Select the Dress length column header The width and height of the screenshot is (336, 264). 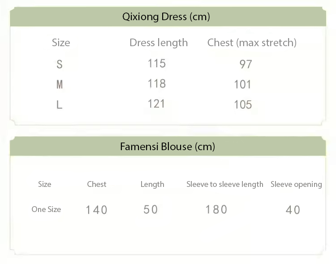click(159, 43)
